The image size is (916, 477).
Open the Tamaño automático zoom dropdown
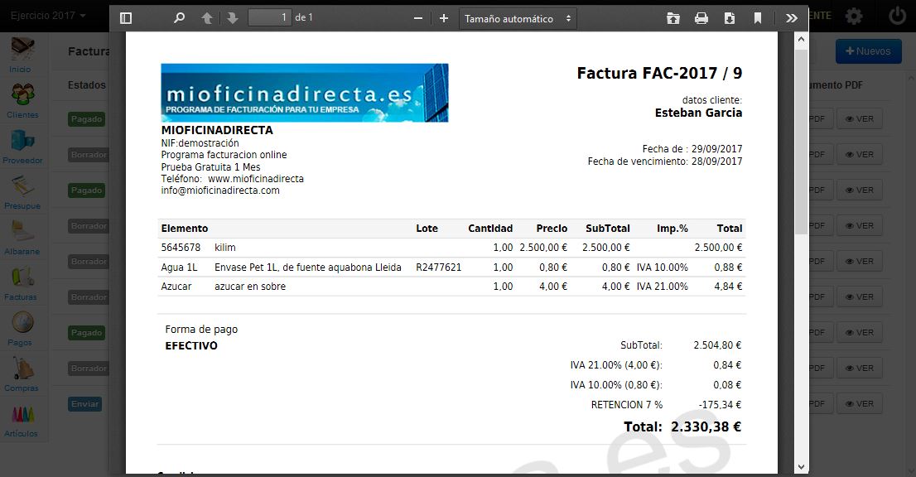click(x=518, y=19)
